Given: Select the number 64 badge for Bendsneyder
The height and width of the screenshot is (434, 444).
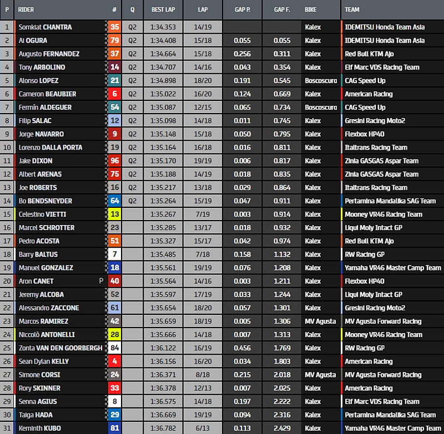Looking at the screenshot, I should (x=114, y=201).
